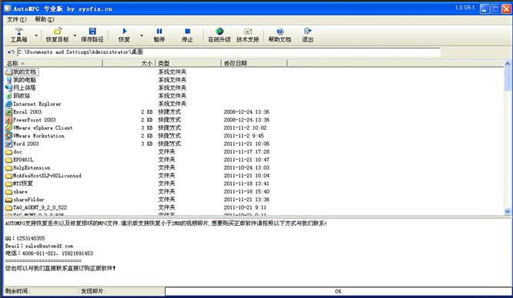
Task: Click the 剩余时间 status bar field
Action: (x=41, y=291)
